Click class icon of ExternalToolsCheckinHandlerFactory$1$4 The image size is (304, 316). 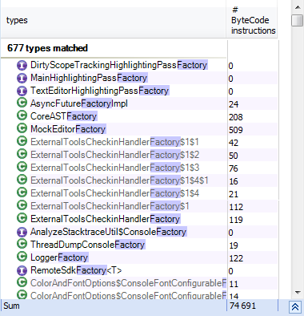(22, 192)
